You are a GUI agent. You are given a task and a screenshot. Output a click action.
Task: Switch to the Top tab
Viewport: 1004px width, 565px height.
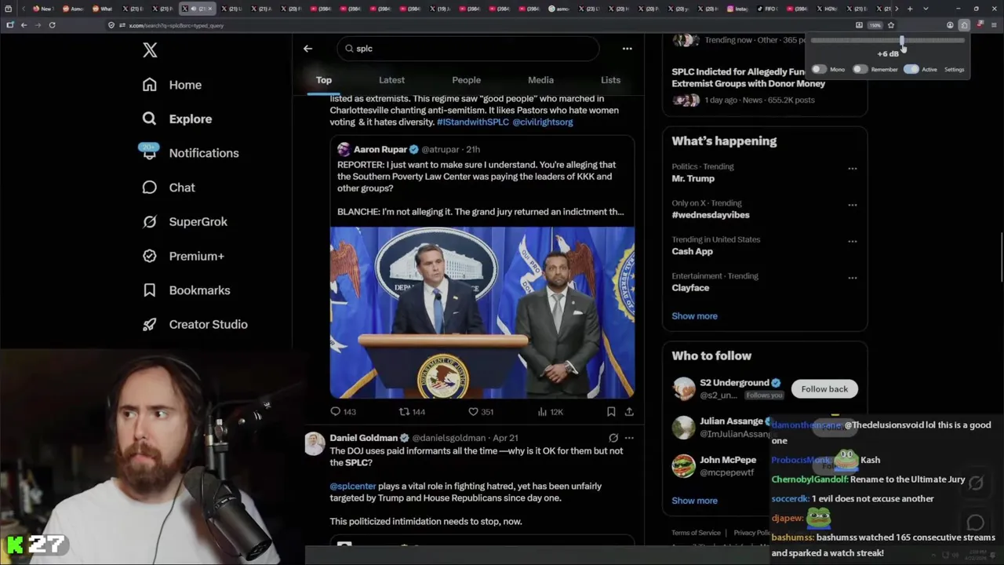pyautogui.click(x=324, y=80)
